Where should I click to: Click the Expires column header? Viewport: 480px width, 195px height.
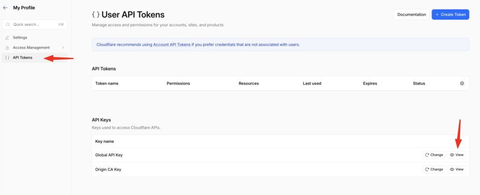pos(370,83)
